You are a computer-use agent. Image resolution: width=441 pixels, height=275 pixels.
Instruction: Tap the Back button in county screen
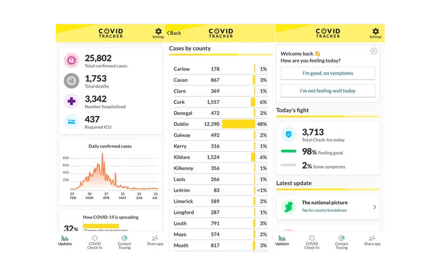[174, 33]
